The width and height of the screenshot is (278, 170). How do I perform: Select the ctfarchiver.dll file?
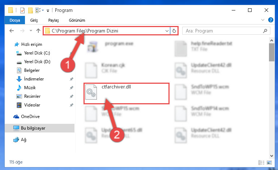tap(127, 93)
